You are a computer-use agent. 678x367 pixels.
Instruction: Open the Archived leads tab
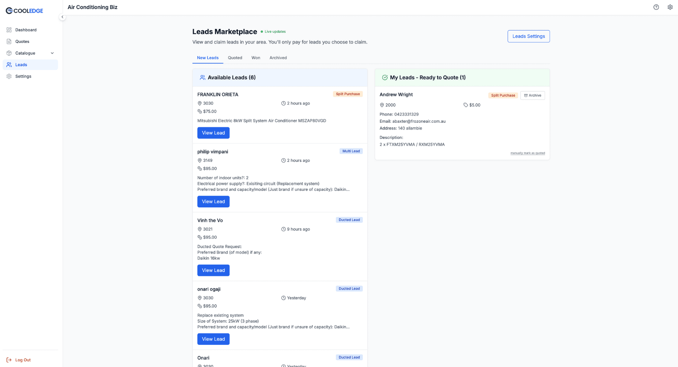pos(278,58)
